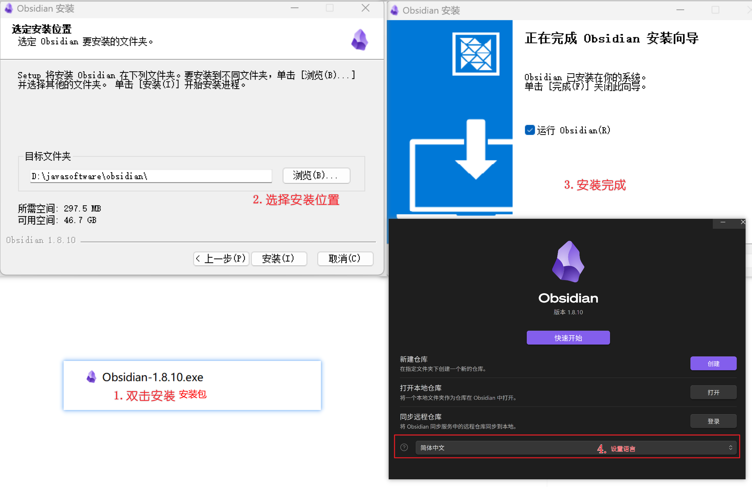The width and height of the screenshot is (752, 487).
Task: Close the dark Obsidian launcher window
Action: tap(743, 222)
